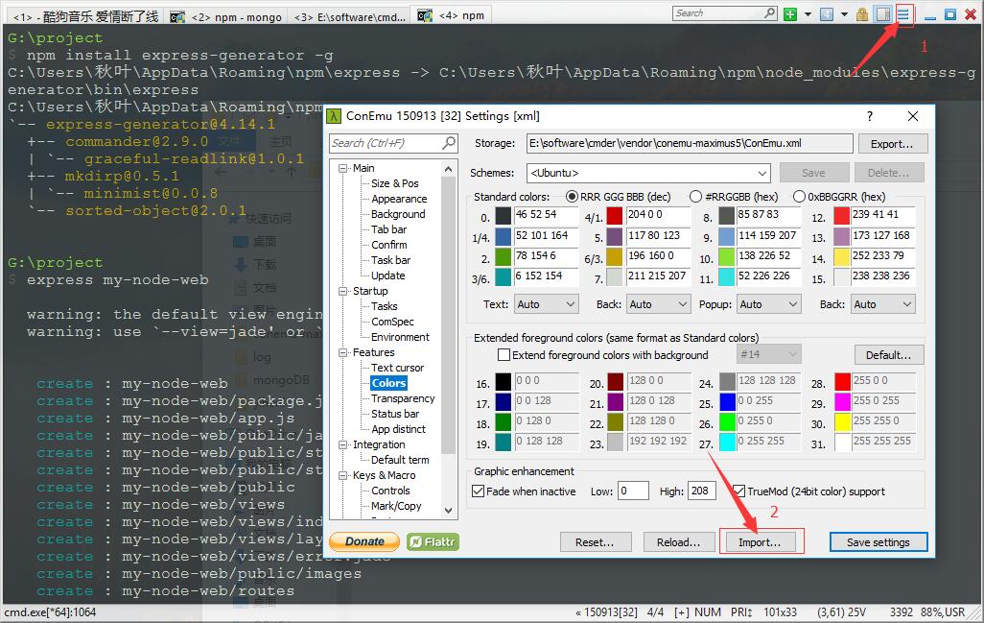Click the High fade value field

pyautogui.click(x=702, y=491)
